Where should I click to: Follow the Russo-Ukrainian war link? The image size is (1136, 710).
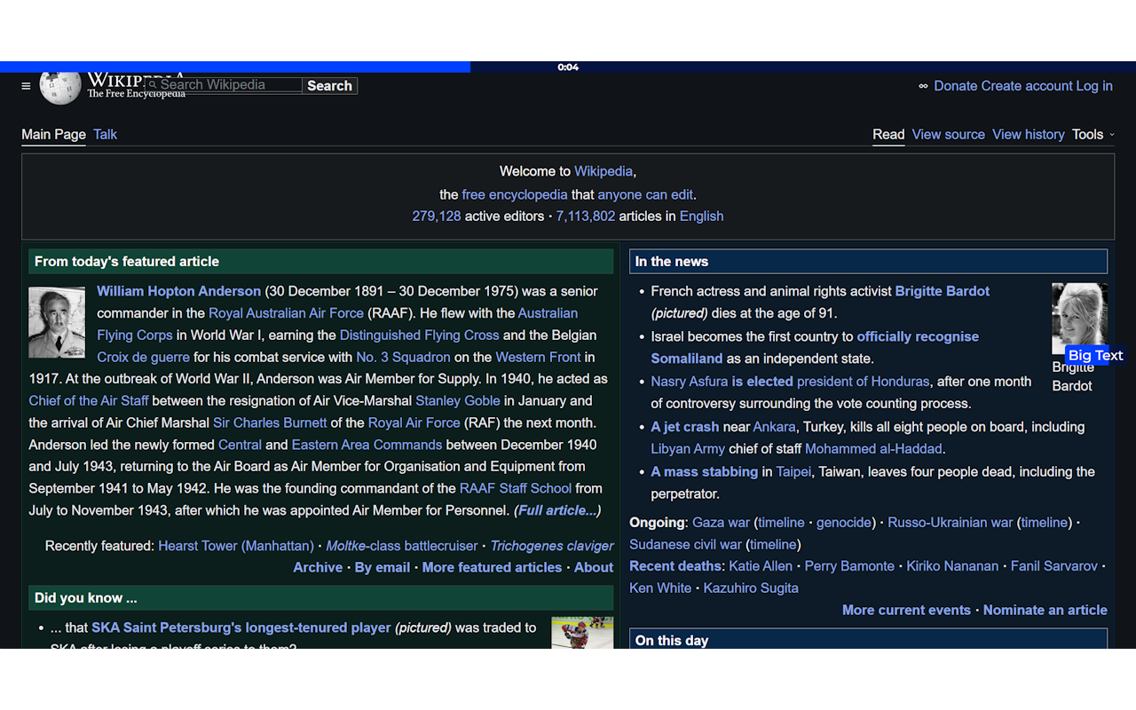pos(950,523)
